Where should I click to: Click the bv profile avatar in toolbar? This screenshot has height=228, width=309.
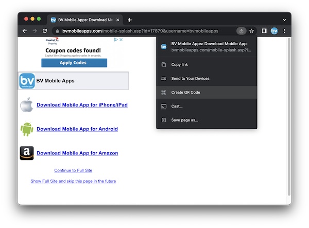[274, 31]
